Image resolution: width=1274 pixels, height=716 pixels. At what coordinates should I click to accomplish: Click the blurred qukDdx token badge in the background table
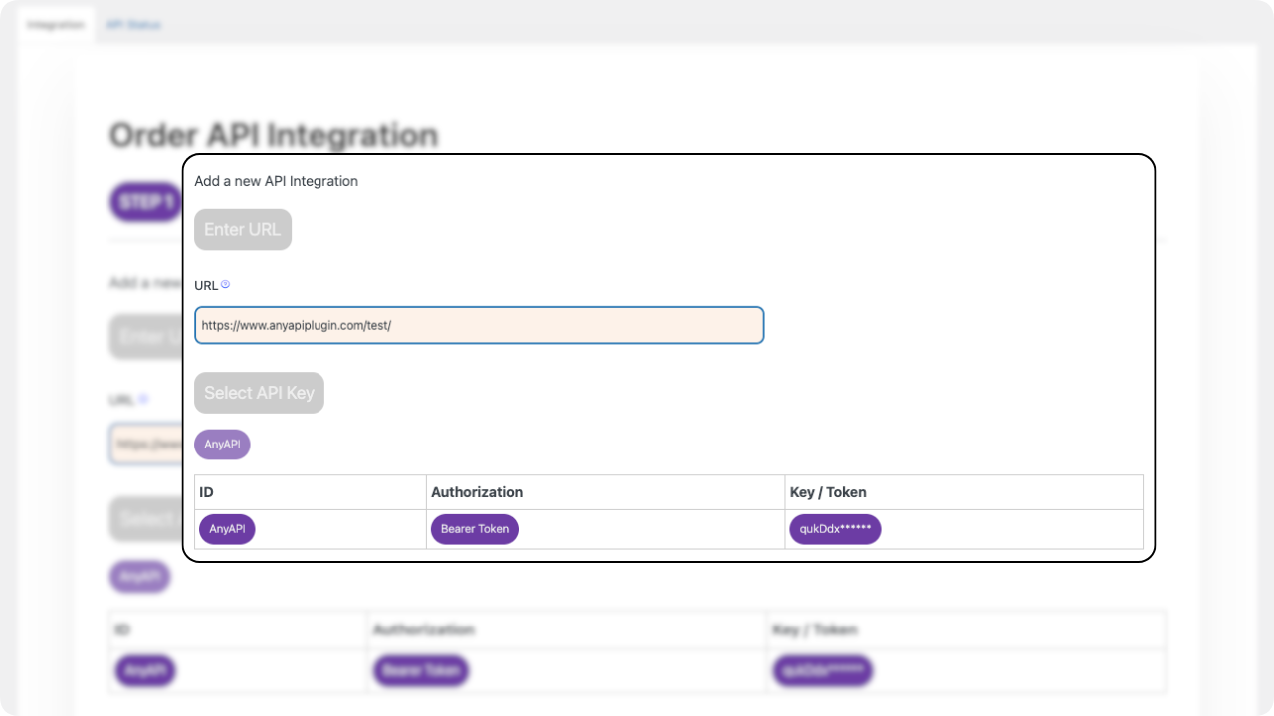coord(822,671)
